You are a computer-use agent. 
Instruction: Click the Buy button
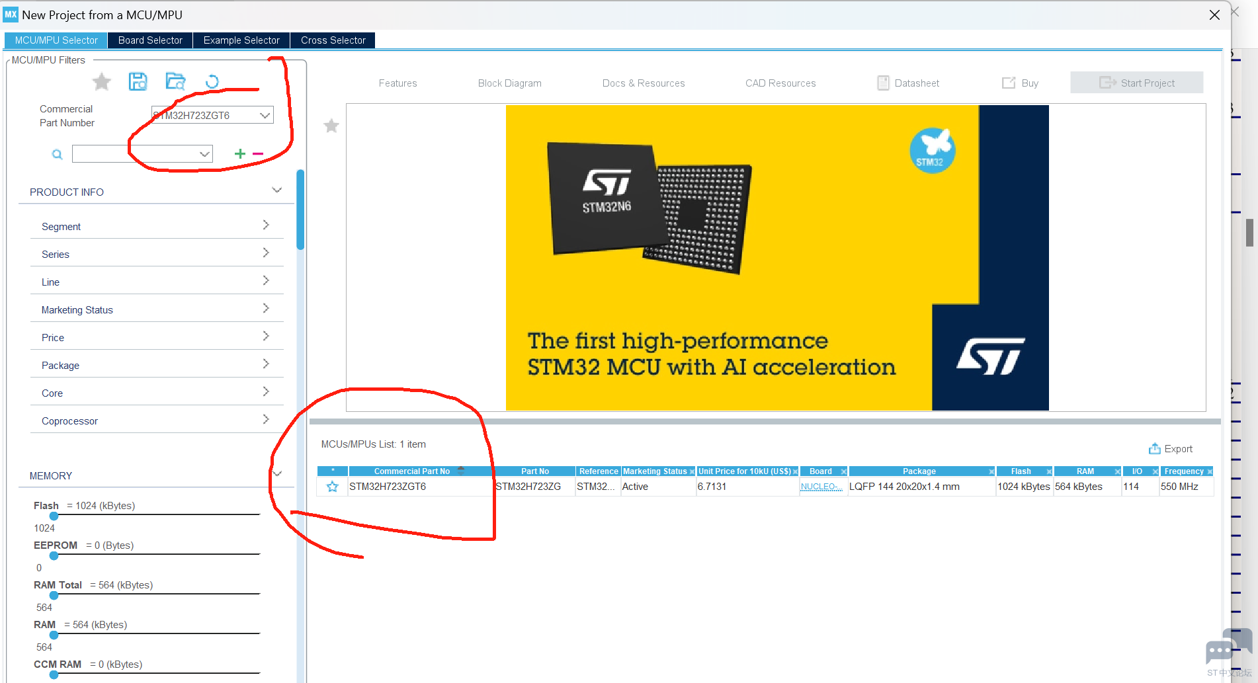[1021, 83]
